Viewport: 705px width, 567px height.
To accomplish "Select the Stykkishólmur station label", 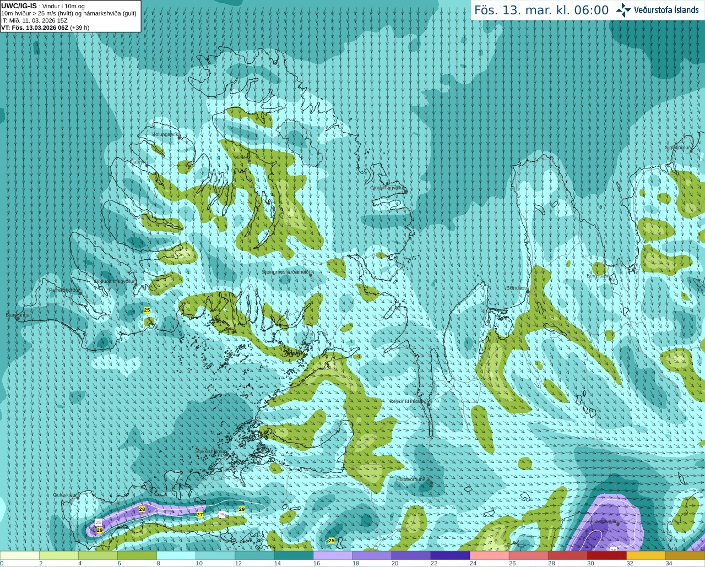I will pyautogui.click(x=210, y=451).
